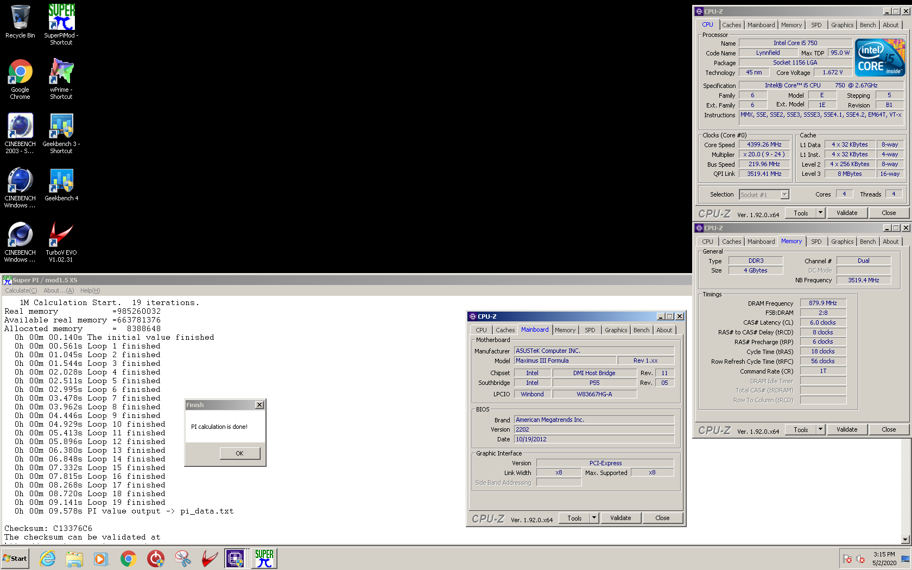Viewport: 912px width, 570px height.
Task: Click the NB Frequency 3519.4 MHz value
Action: pos(864,280)
